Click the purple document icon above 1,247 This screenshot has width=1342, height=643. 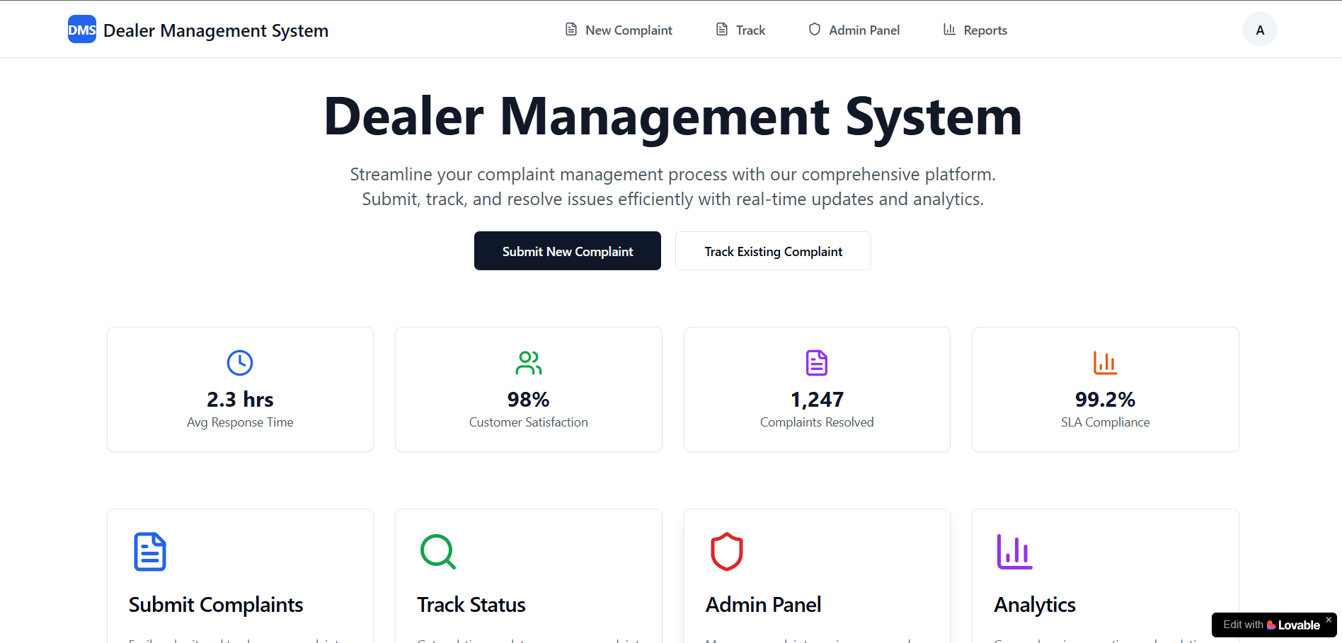(817, 363)
